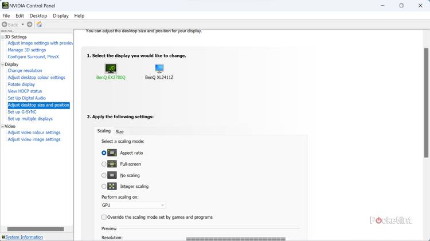Click the sidebar horizontal scrollbar
This screenshot has width=430, height=241.
coord(36,229)
